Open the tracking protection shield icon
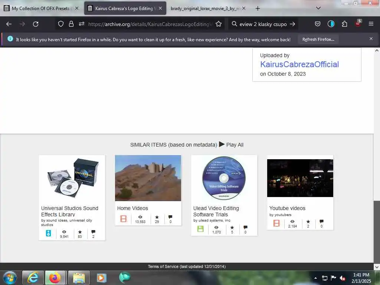380x285 pixels. [61, 24]
